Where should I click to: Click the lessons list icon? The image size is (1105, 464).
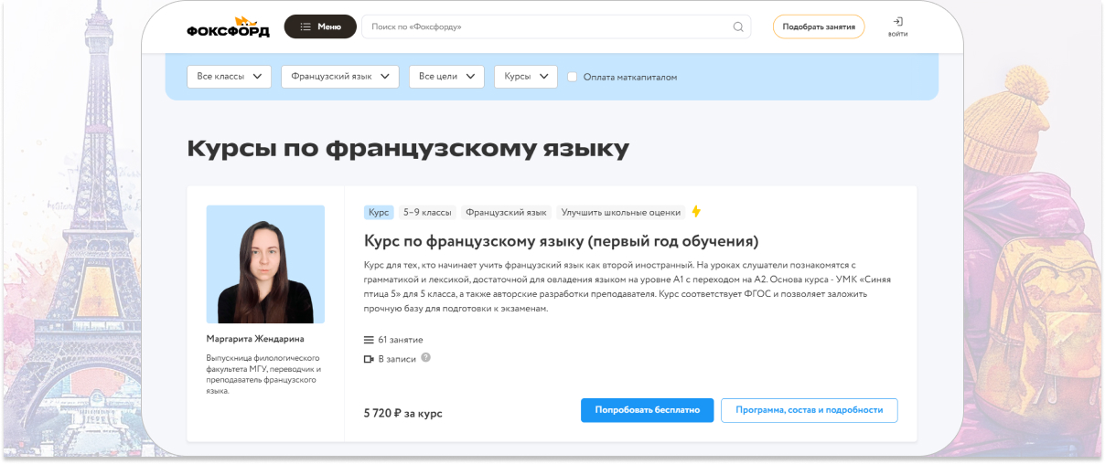(369, 340)
